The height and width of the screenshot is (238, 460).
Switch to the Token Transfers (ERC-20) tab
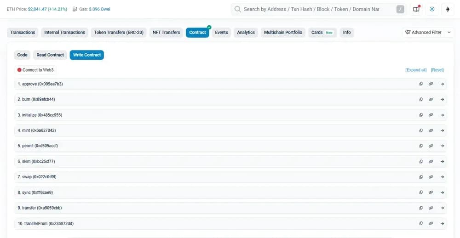(119, 33)
